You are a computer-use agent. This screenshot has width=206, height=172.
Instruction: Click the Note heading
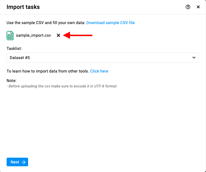pos(11,81)
